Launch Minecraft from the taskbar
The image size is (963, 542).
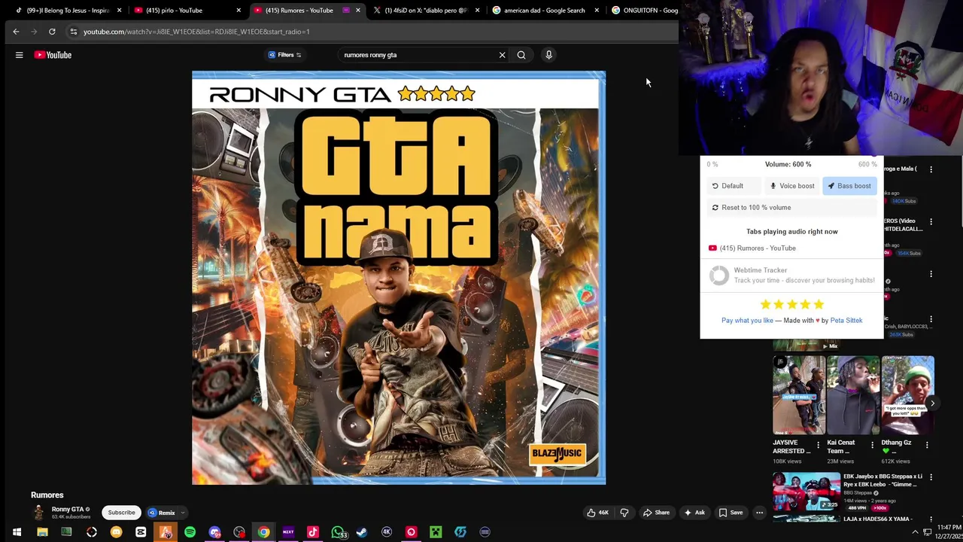click(436, 532)
